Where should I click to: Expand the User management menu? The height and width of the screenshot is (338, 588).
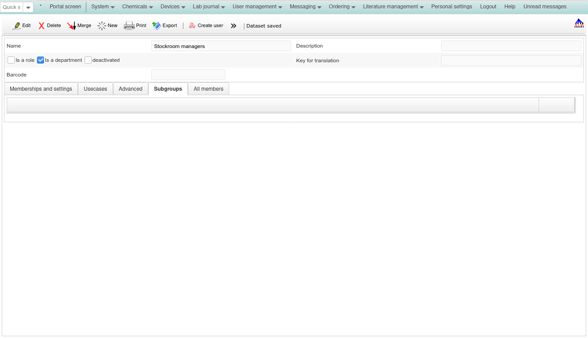257,7
